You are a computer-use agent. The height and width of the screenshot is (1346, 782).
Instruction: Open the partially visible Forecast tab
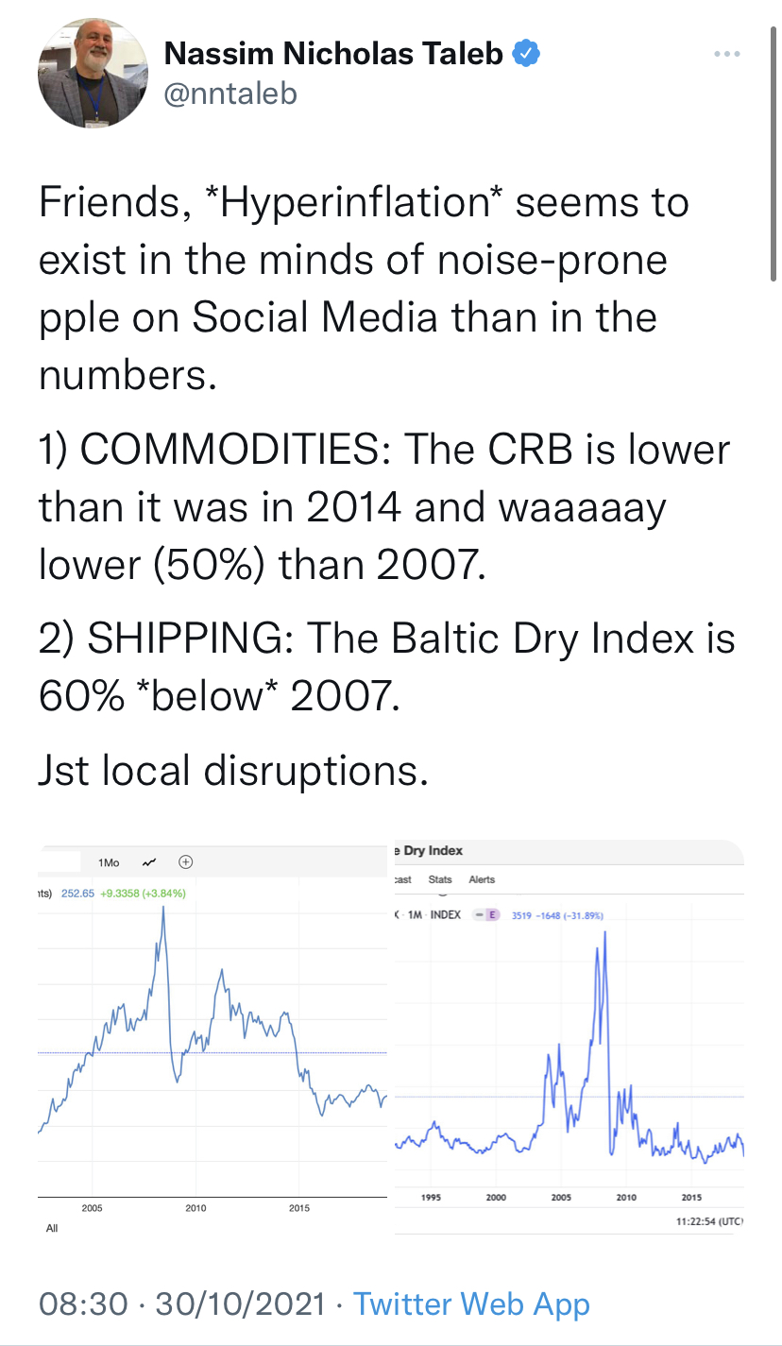coord(403,879)
